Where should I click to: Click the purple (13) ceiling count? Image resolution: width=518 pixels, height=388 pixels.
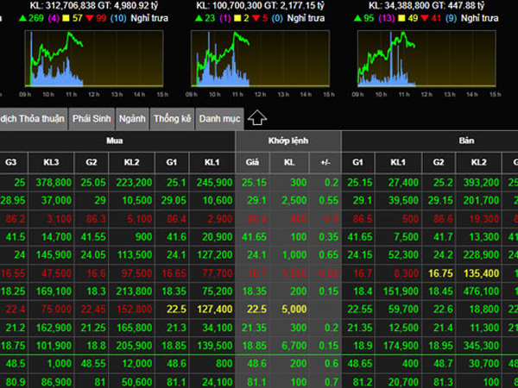[386, 18]
